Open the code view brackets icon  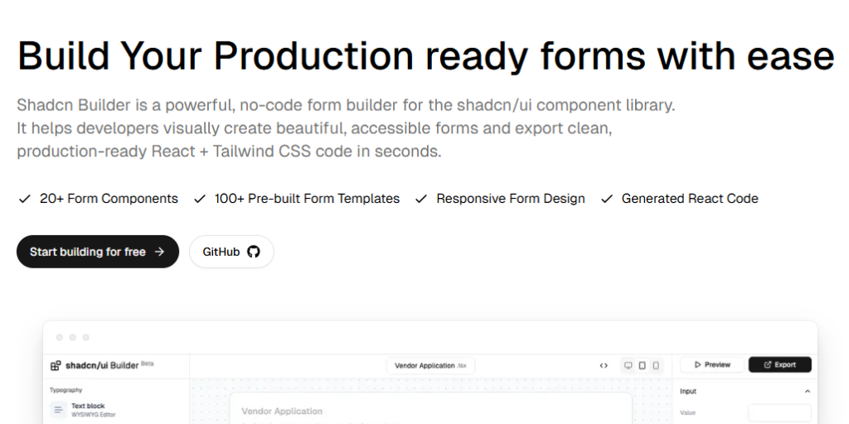[x=604, y=365]
